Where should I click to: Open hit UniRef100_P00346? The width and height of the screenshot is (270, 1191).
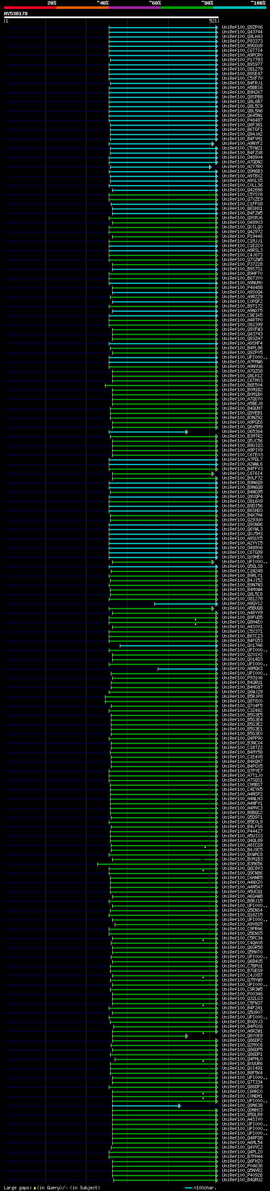242,994
